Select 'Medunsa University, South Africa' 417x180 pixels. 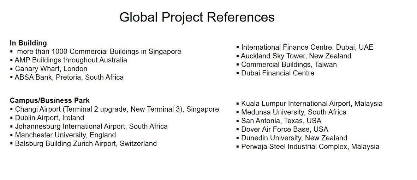pyautogui.click(x=294, y=112)
